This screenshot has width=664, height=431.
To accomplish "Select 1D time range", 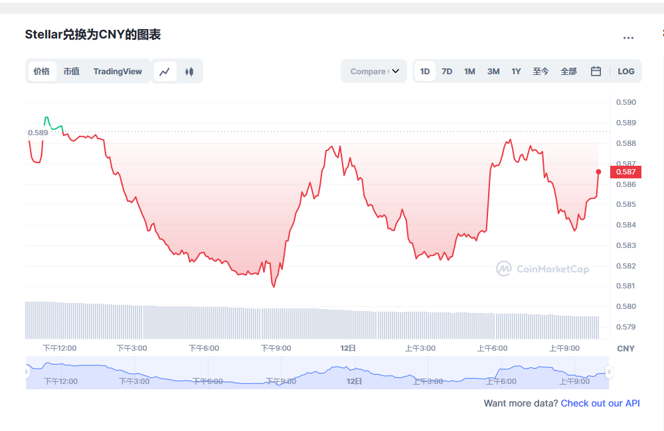I will coord(425,72).
